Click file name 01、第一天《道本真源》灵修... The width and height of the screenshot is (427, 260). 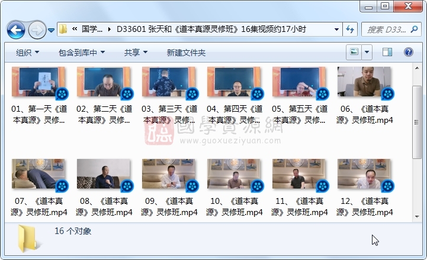(x=39, y=115)
